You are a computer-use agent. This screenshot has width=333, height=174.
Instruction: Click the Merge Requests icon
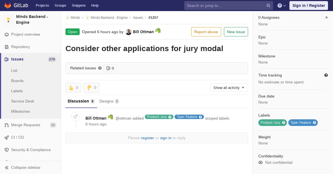tap(7, 125)
